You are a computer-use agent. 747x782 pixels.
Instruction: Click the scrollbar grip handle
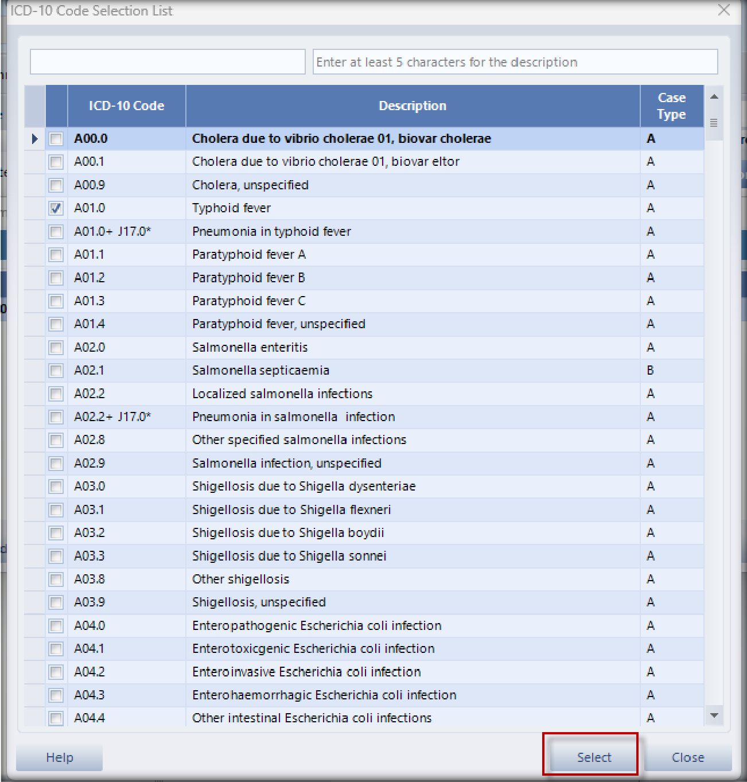714,123
